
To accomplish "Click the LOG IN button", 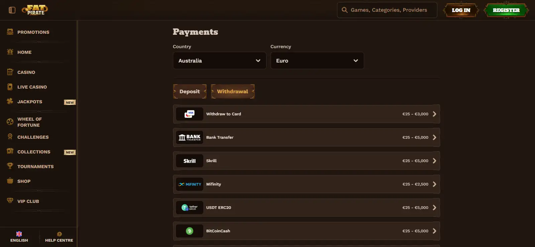I will pos(461,10).
